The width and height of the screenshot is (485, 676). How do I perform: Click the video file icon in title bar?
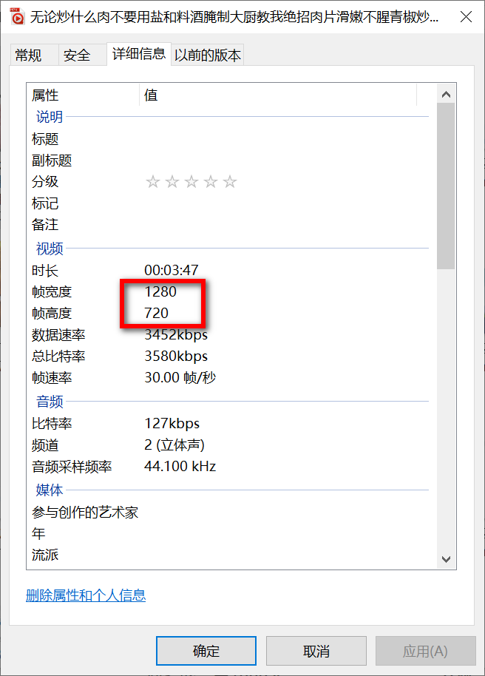[x=17, y=17]
